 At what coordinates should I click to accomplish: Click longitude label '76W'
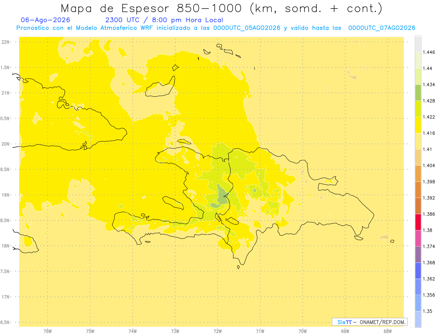point(48,331)
